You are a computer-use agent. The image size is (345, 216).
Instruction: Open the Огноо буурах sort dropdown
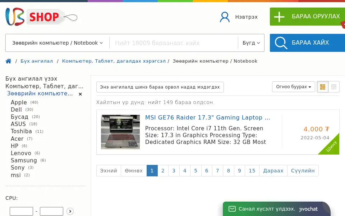[x=294, y=87]
